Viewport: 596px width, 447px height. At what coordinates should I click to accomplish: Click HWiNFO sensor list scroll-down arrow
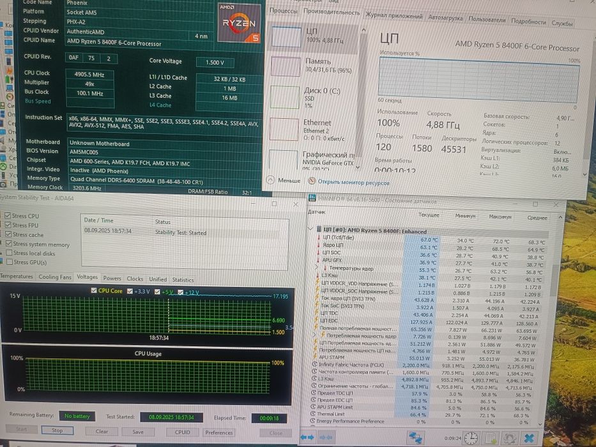pyautogui.click(x=540, y=424)
